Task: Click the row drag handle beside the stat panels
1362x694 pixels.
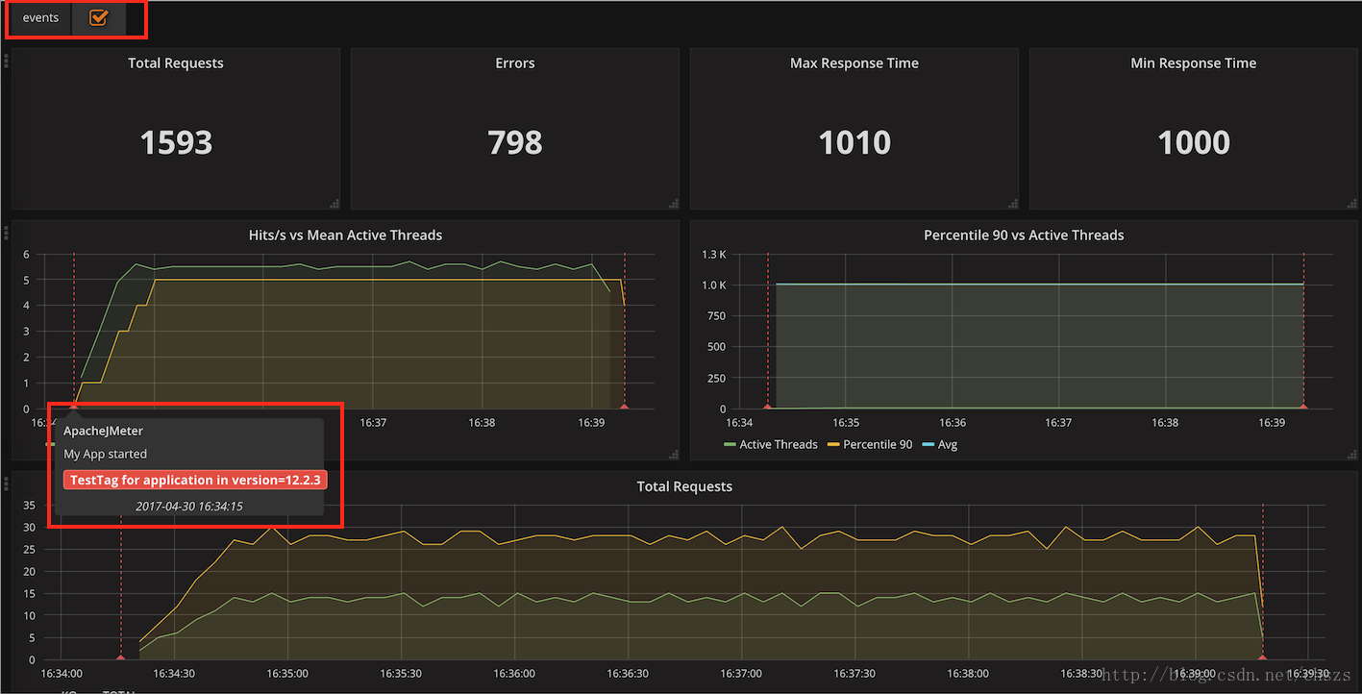Action: coord(4,61)
